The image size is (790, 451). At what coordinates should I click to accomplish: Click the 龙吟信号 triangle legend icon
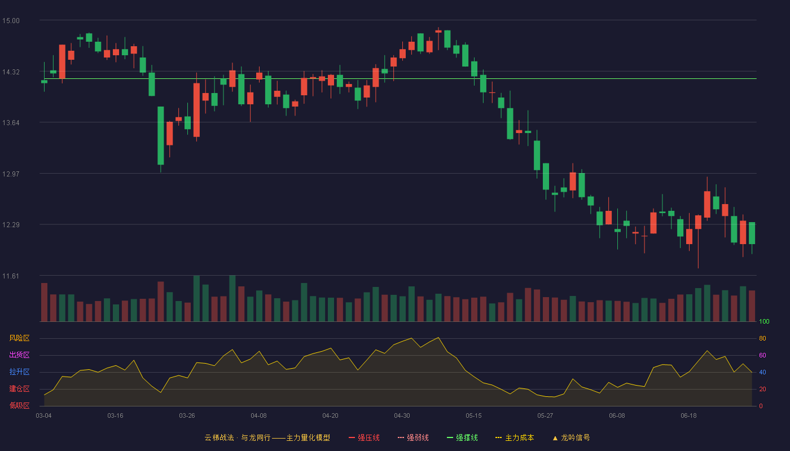[x=555, y=437]
